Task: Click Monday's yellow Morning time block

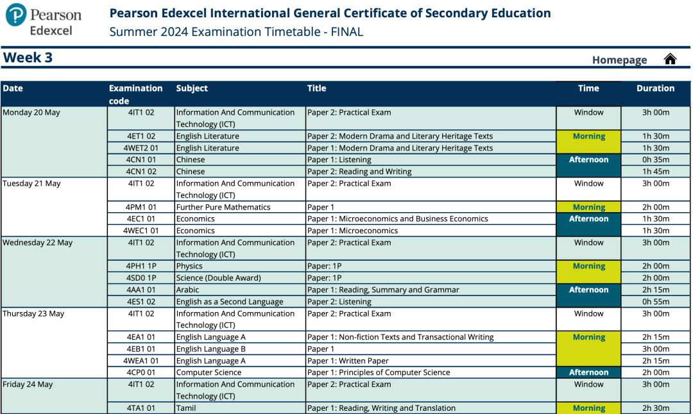Action: click(x=588, y=142)
